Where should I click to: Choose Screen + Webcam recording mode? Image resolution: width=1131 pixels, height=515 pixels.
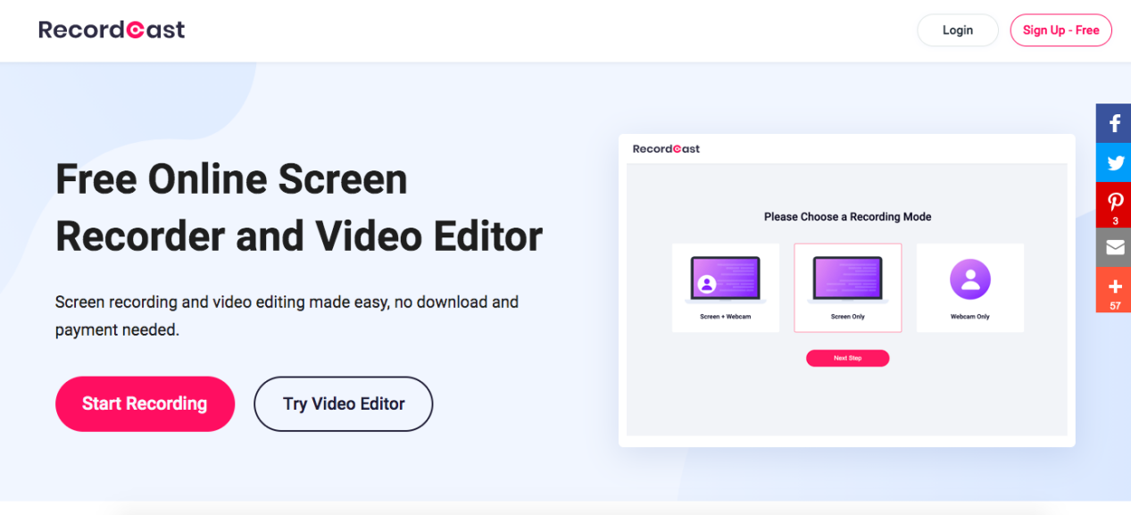[x=726, y=287]
